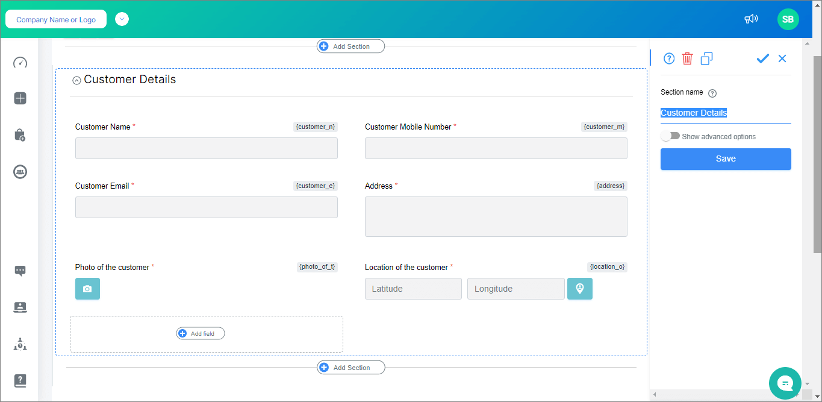
Task: Click Add field in the section
Action: click(200, 333)
